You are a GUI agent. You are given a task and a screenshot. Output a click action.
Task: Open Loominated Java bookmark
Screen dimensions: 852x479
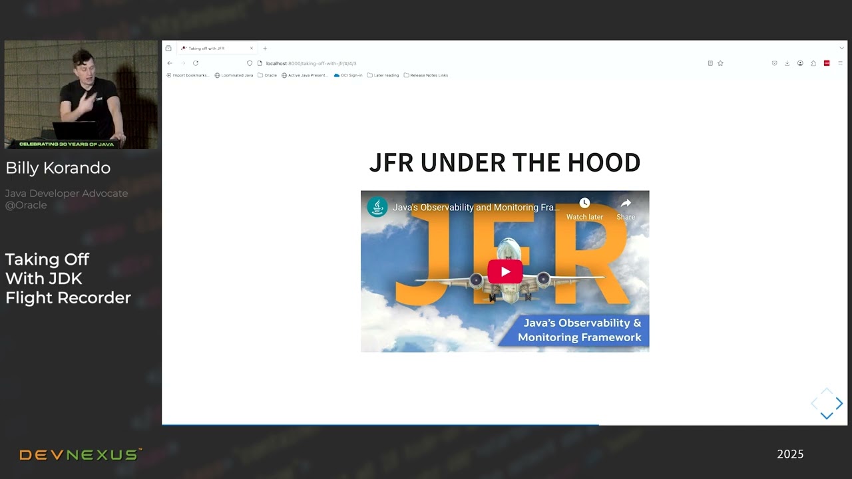coord(234,75)
